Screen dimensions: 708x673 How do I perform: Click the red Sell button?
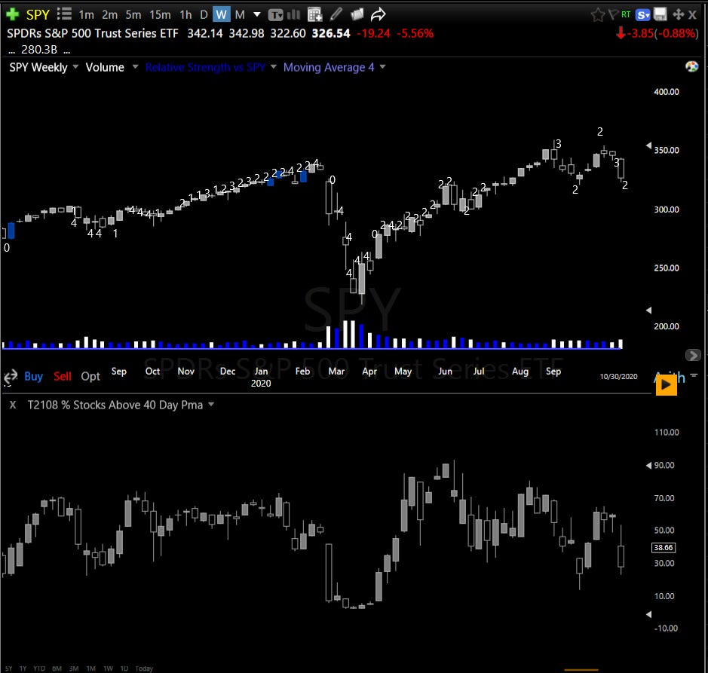click(x=63, y=377)
